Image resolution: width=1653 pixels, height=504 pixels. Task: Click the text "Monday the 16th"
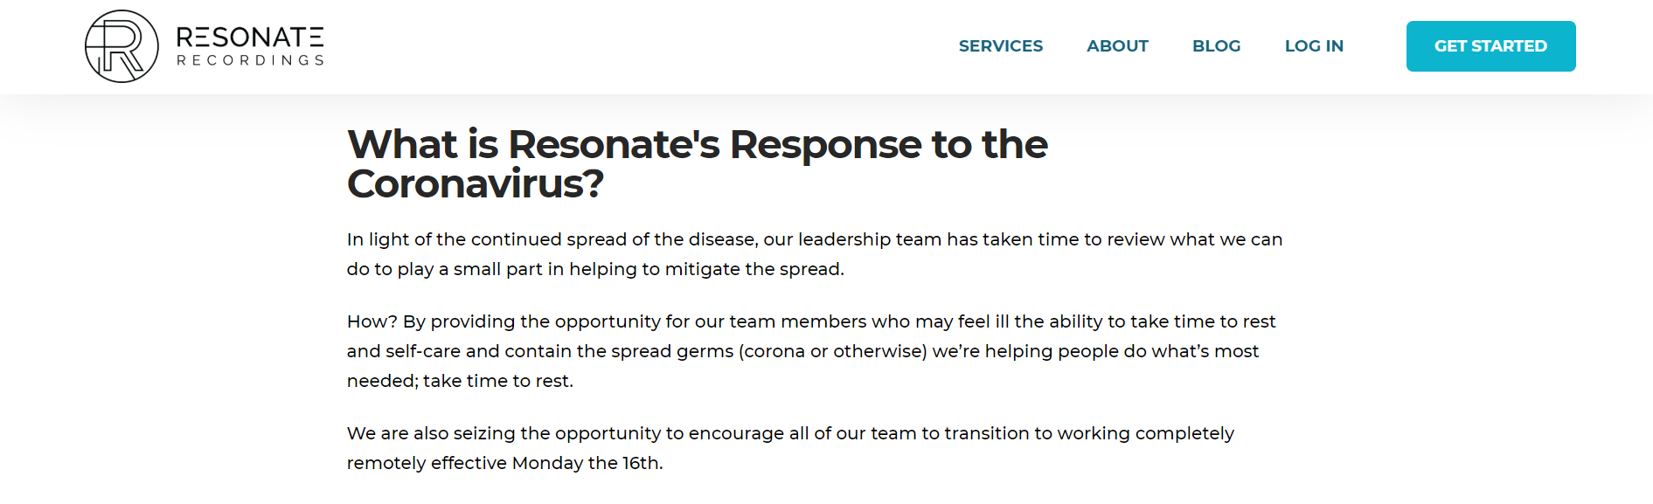(x=585, y=463)
